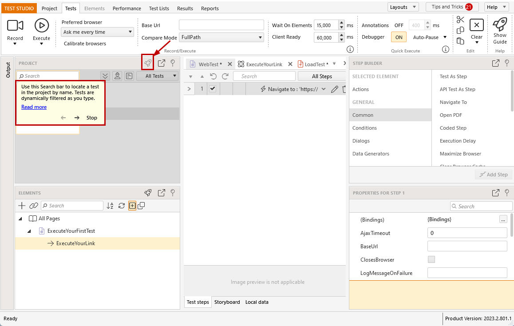Switch to the Performance tab
514x326 pixels.
[x=127, y=8]
